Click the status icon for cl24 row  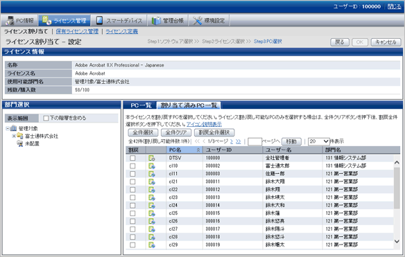pos(152,206)
